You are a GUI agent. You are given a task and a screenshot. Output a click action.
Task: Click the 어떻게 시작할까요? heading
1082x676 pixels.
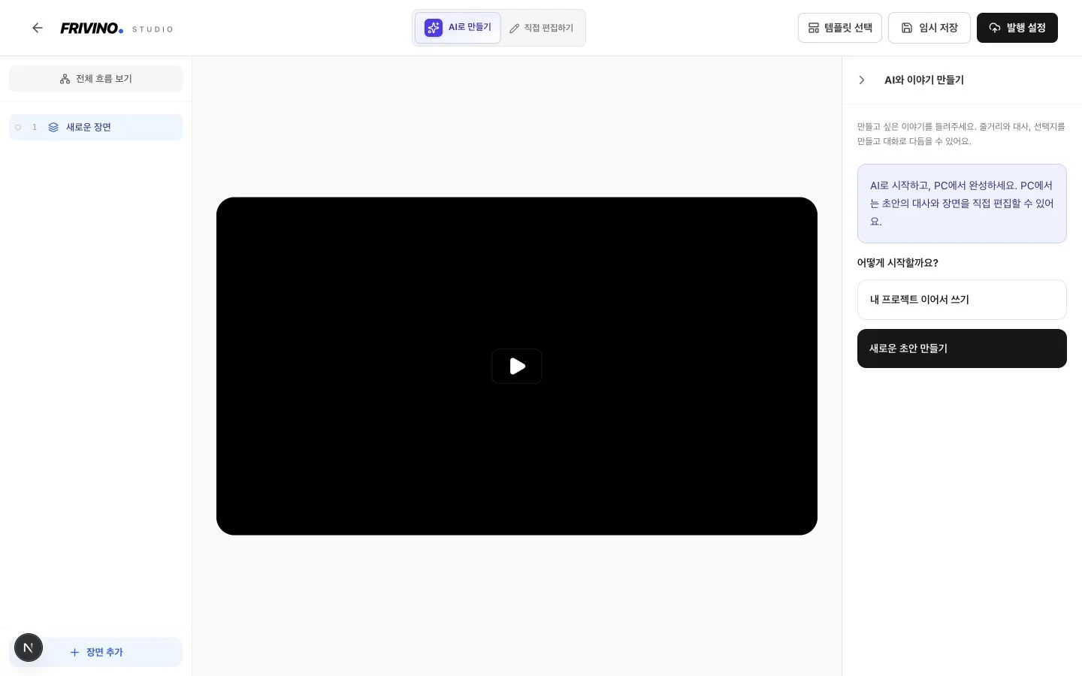click(898, 263)
